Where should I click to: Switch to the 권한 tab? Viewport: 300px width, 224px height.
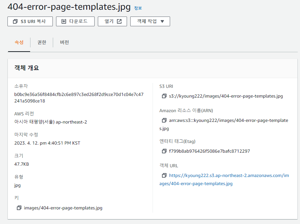click(x=42, y=42)
